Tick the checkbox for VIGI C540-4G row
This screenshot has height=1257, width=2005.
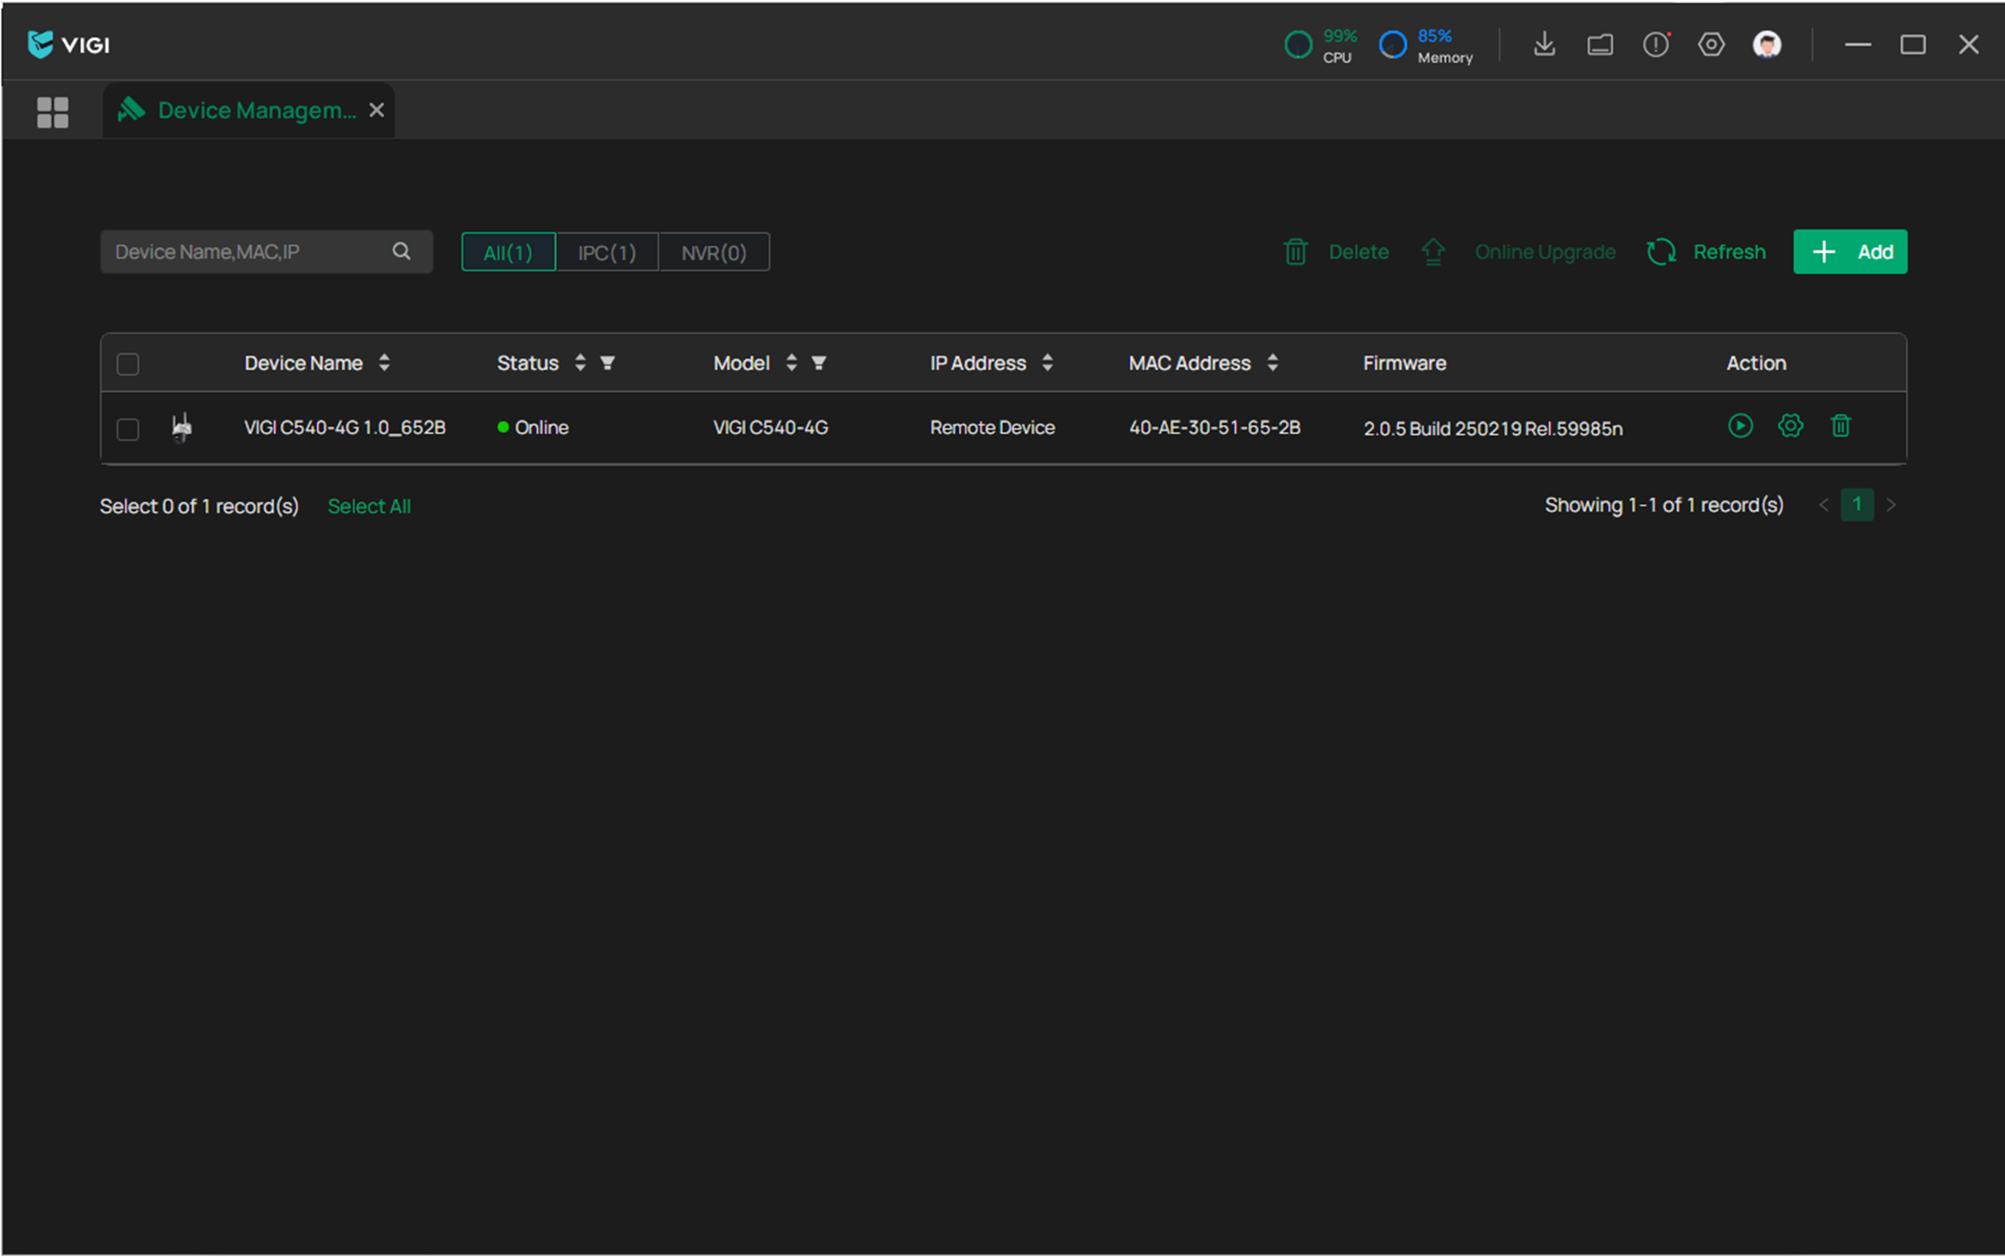pos(128,429)
